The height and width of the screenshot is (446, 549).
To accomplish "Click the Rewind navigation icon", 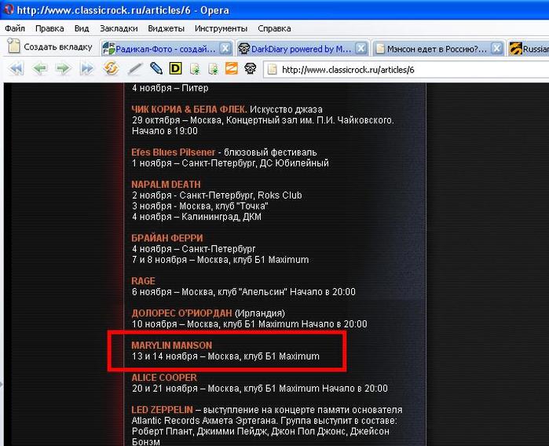I will (16, 68).
